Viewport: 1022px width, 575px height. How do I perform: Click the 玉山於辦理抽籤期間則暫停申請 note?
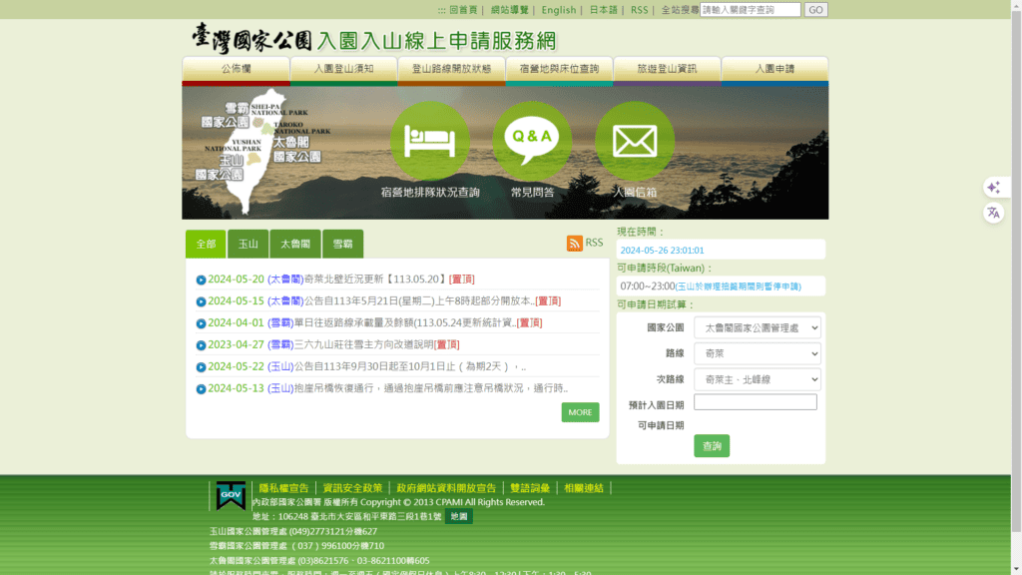point(738,287)
